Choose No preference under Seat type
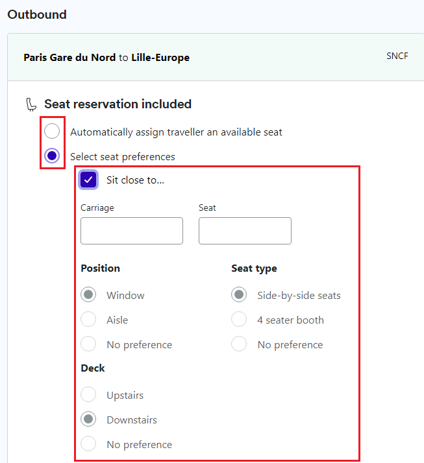The image size is (424, 463). click(239, 344)
